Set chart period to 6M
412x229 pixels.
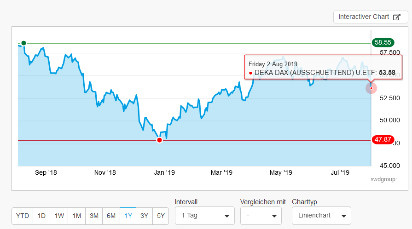(111, 216)
